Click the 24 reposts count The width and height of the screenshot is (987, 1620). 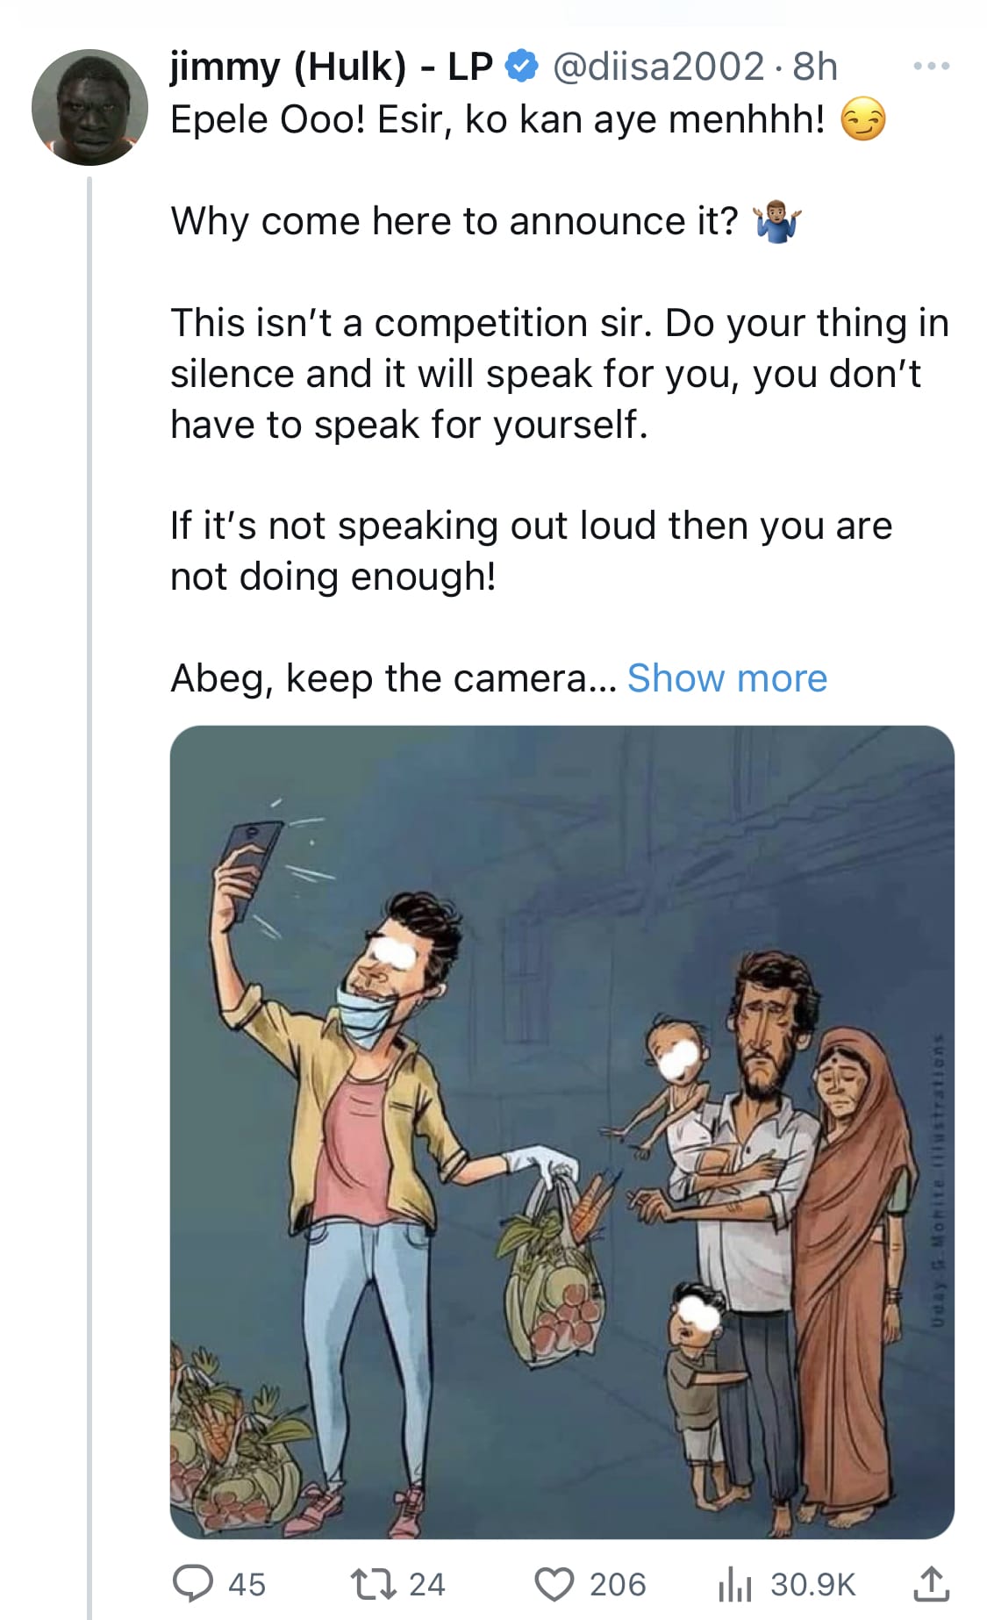(427, 1584)
